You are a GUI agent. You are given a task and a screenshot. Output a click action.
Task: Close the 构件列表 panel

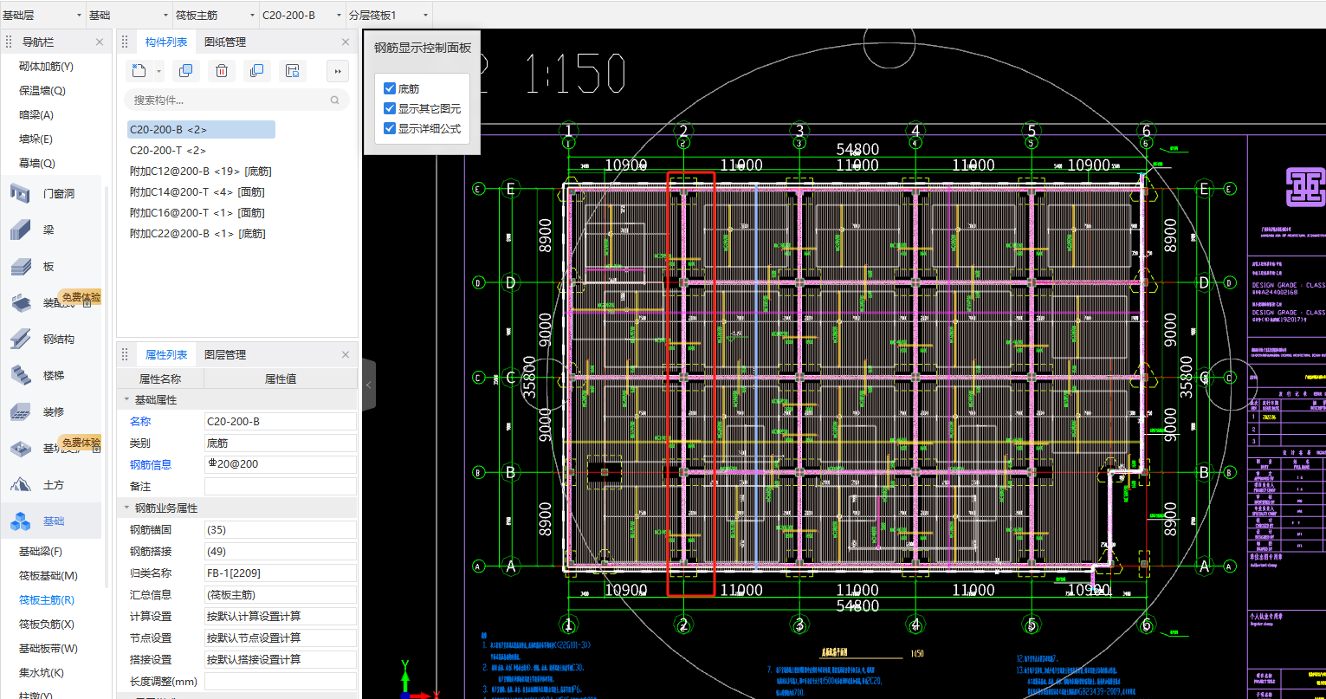346,42
